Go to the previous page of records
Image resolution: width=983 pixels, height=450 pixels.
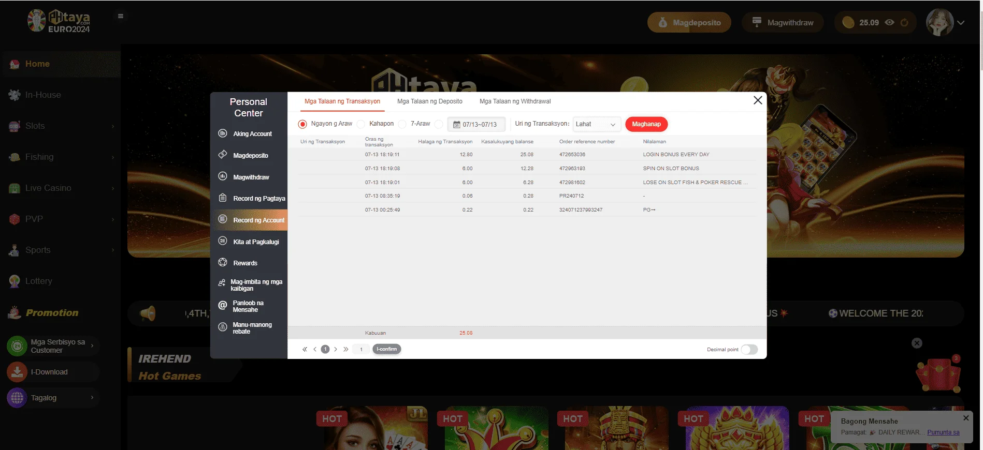click(315, 350)
